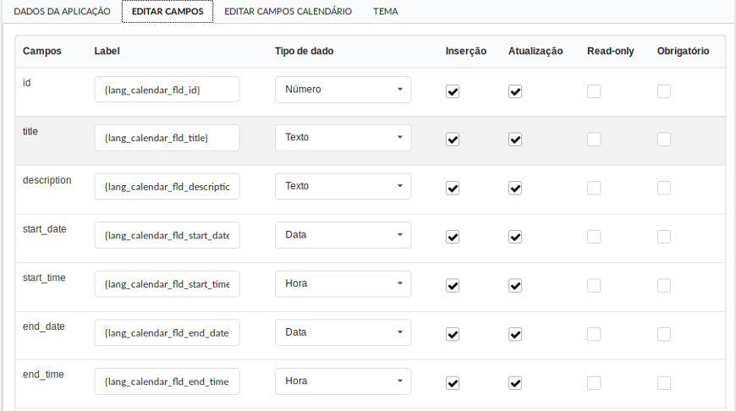
Task: Uncheck Inserção for the end_date field
Action: point(453,335)
